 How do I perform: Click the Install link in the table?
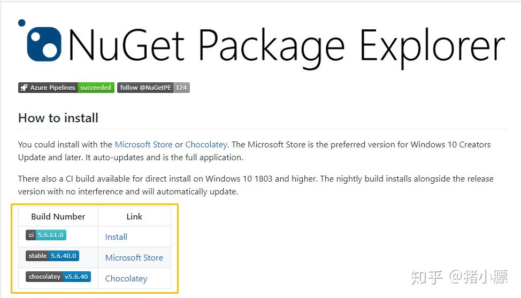(116, 237)
